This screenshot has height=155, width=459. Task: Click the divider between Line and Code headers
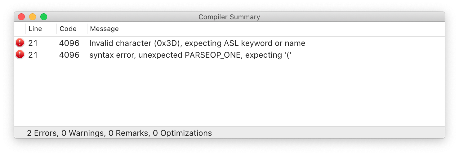tap(57, 29)
